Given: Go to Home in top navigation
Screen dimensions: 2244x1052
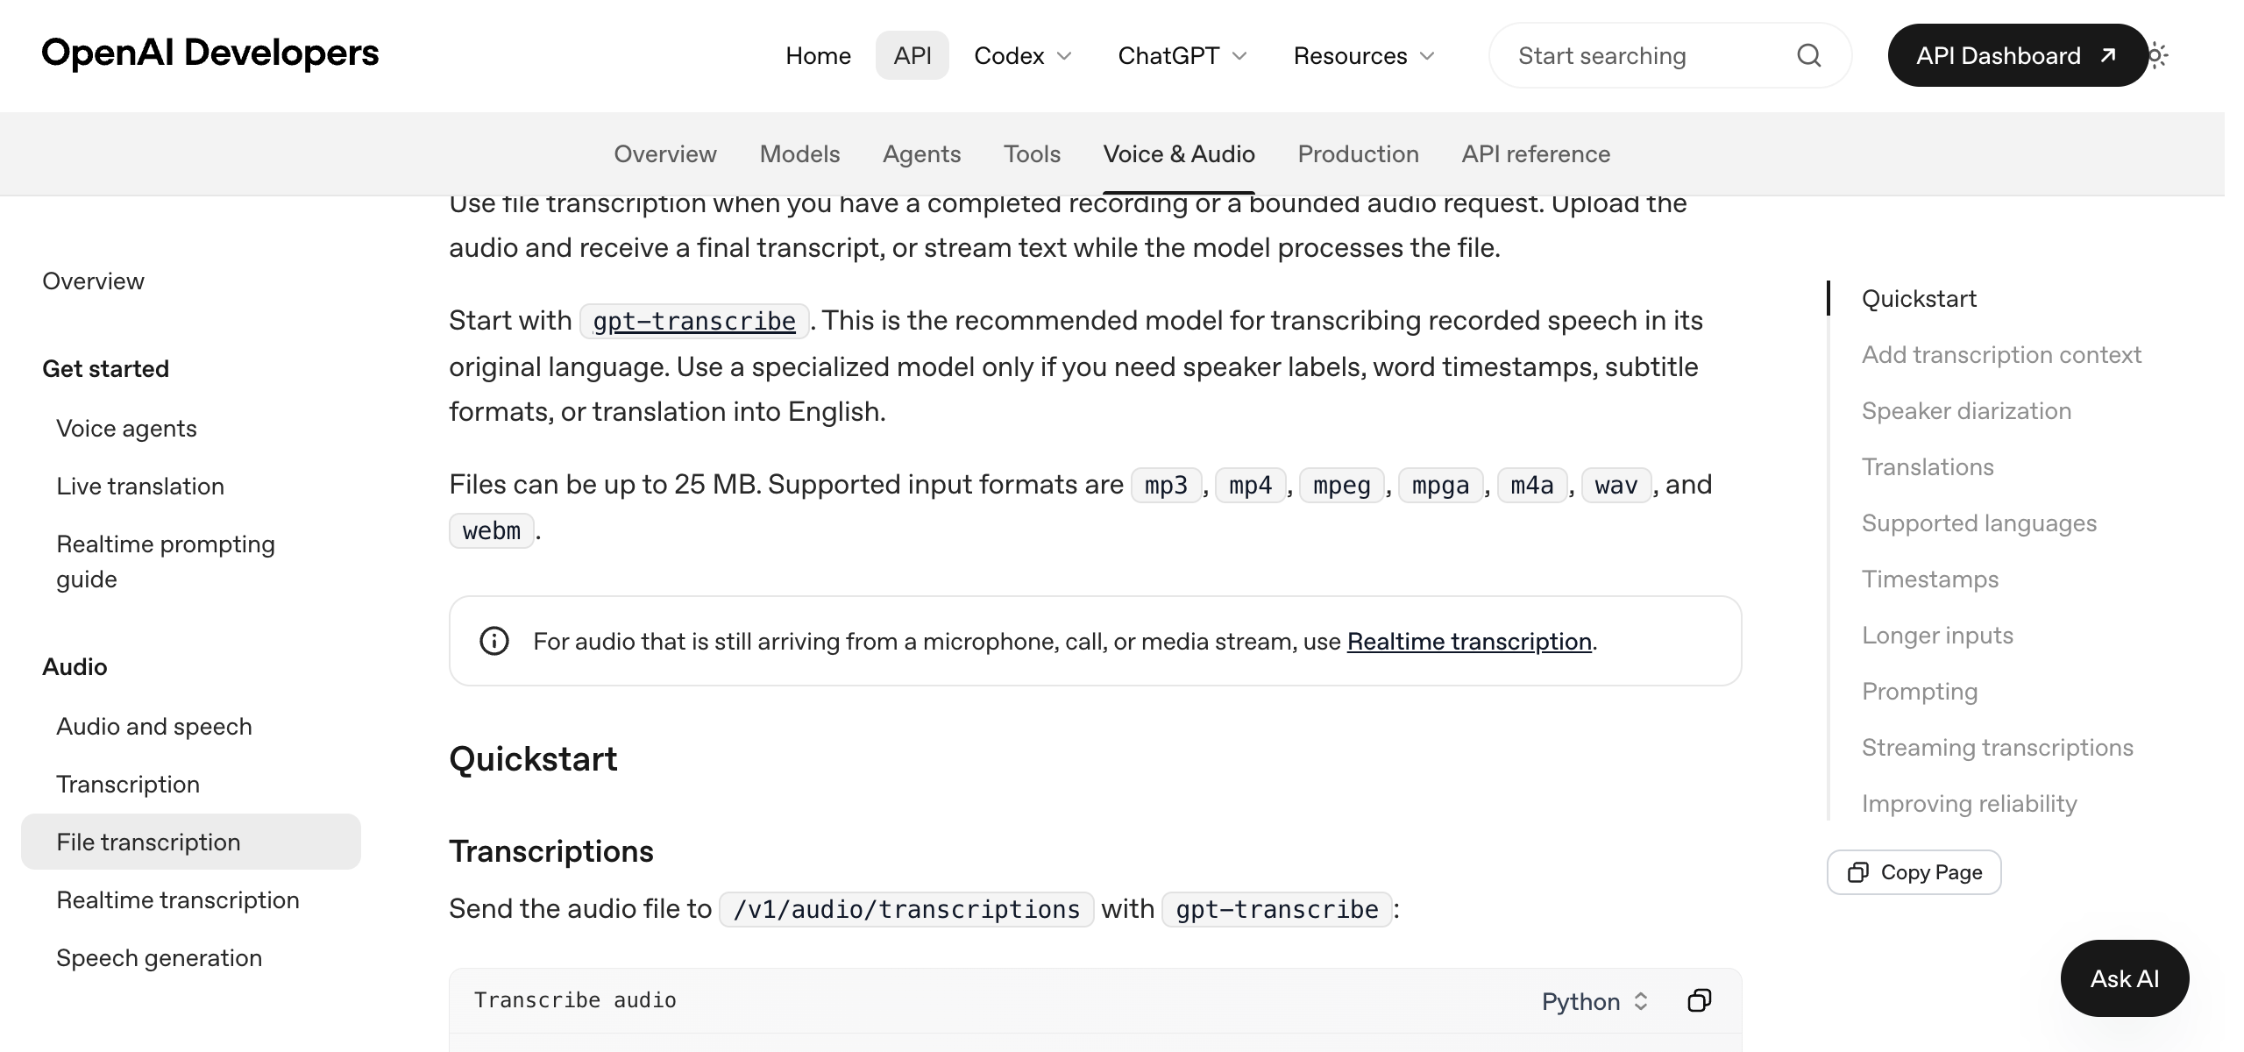Looking at the screenshot, I should [818, 55].
